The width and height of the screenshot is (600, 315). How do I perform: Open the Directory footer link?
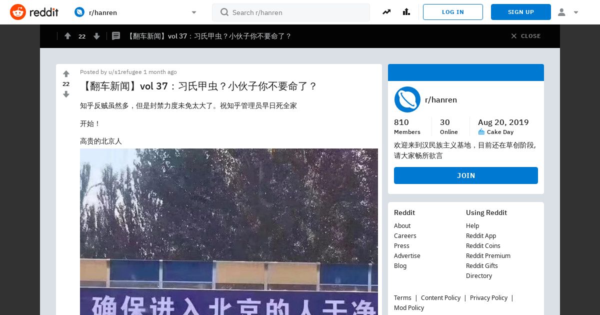(x=479, y=275)
